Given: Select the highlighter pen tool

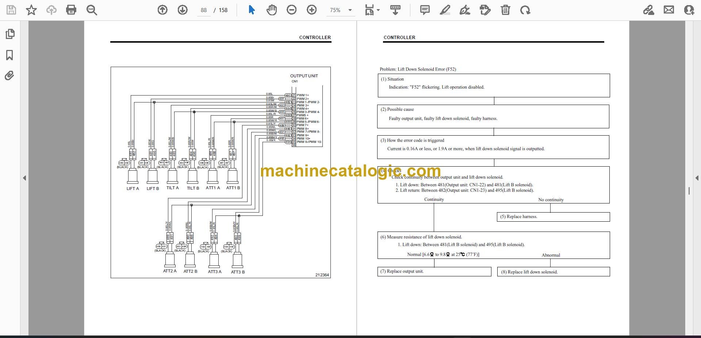Looking at the screenshot, I should [445, 10].
